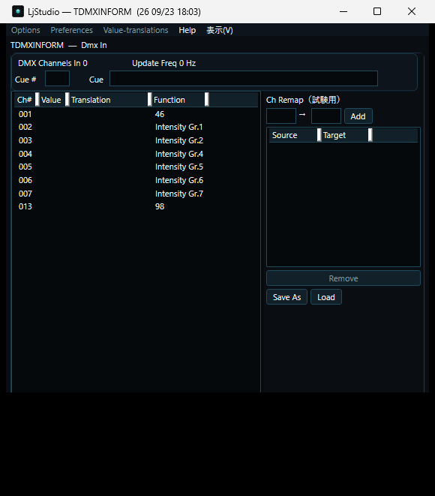Click the Function column header
Viewport: 435px width, 496px height.
click(178, 100)
